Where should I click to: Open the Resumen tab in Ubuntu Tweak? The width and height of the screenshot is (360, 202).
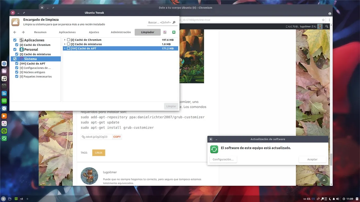click(x=40, y=32)
